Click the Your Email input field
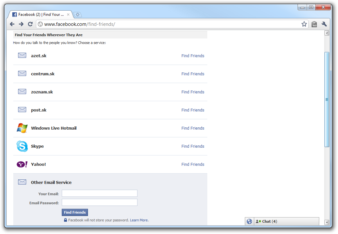Screen dimensions: 338x234 100,193
